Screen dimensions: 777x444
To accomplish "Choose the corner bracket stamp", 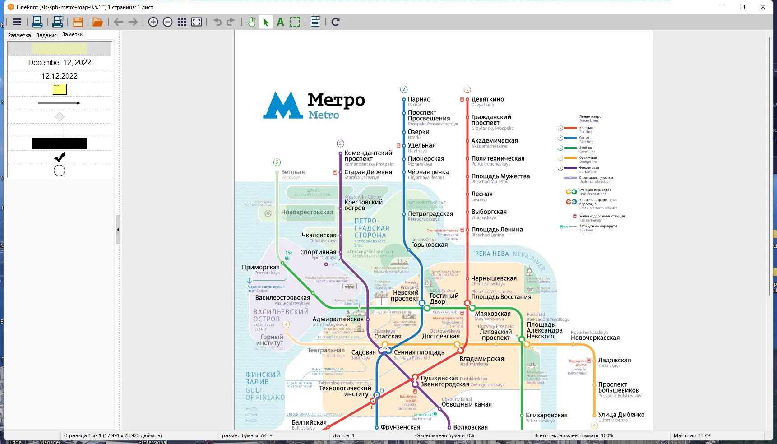I will tap(60, 130).
